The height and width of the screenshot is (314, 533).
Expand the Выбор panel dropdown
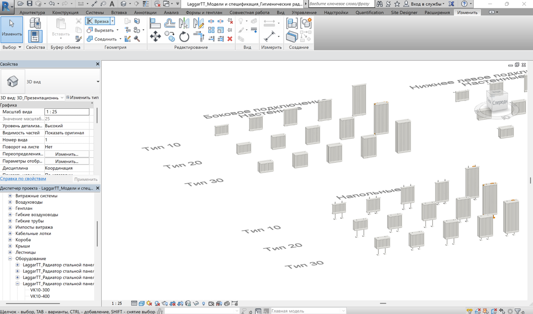(x=20, y=47)
